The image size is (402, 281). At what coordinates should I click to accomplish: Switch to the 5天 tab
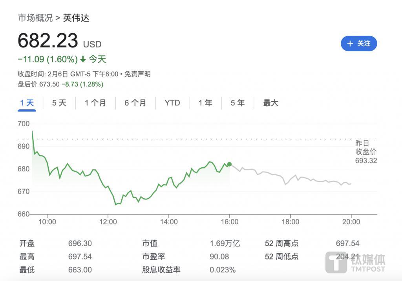58,103
